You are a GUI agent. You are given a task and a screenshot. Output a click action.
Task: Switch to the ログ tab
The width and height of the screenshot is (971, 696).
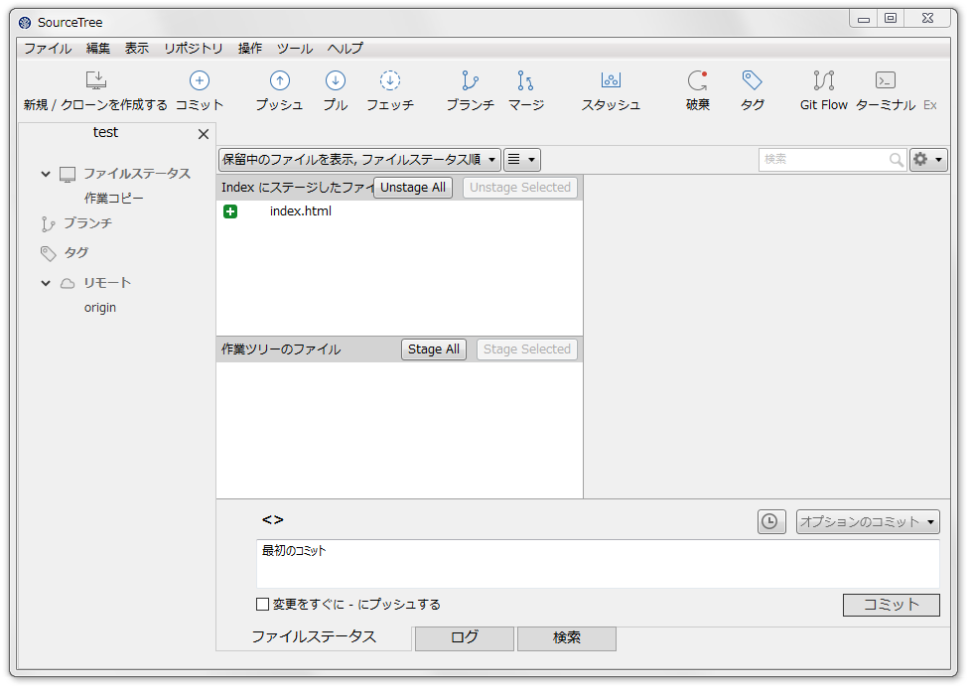click(x=464, y=638)
